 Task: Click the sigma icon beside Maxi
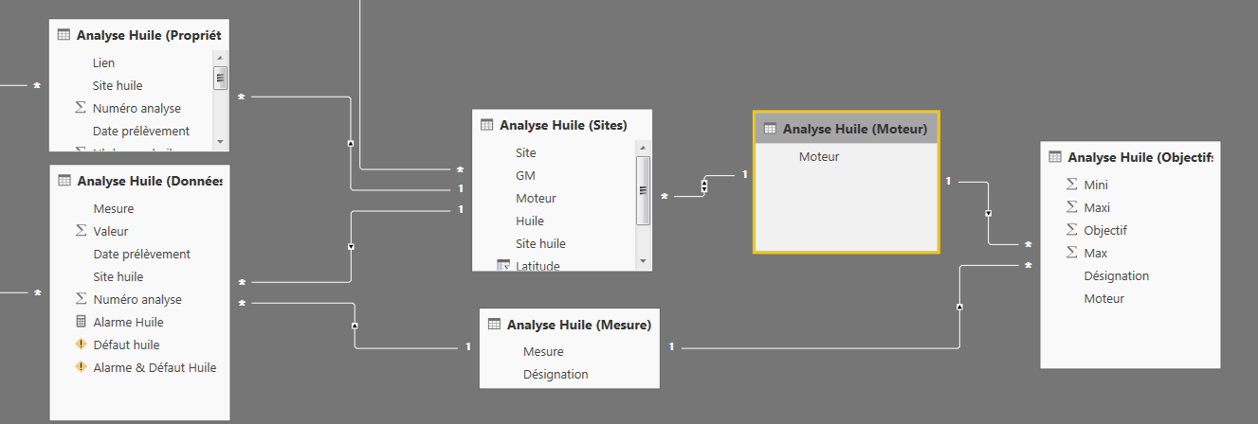(x=1072, y=207)
